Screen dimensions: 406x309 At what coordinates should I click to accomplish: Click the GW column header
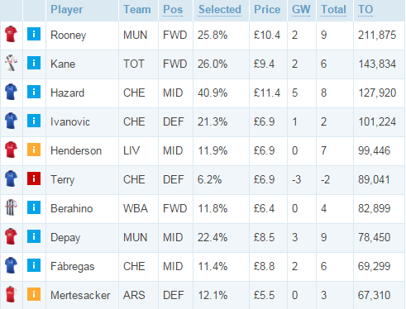pyautogui.click(x=301, y=10)
